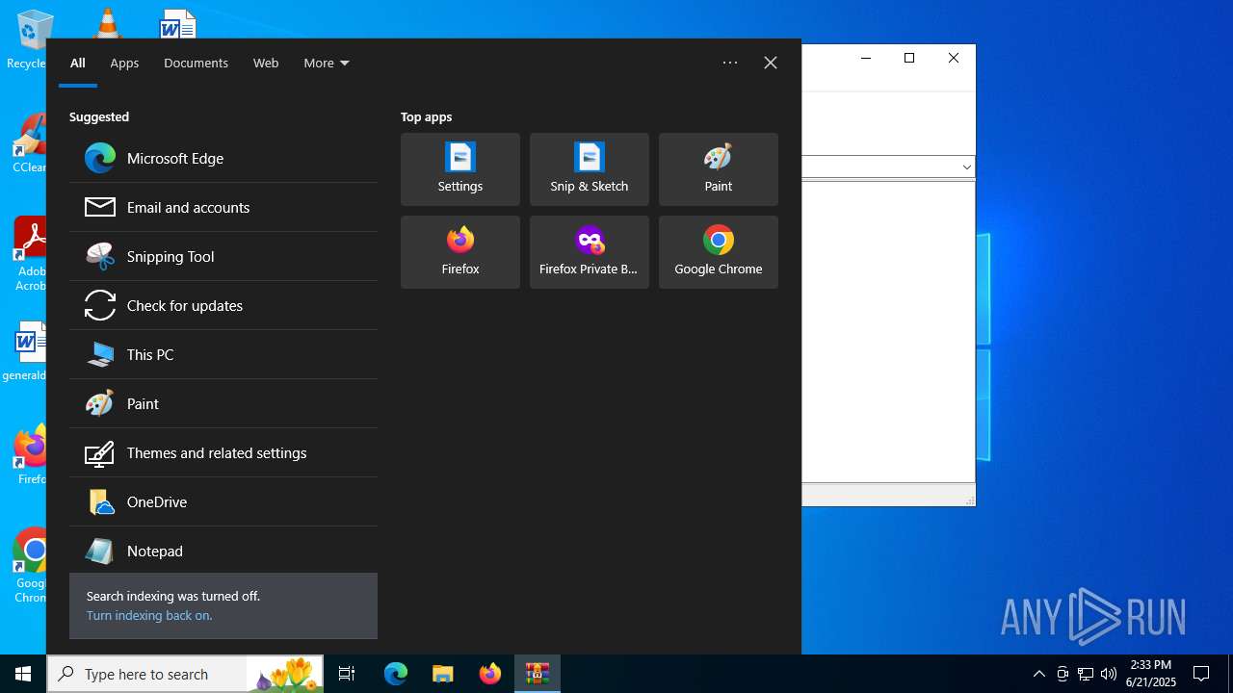Select the Recycle Bin desktop icon
Image resolution: width=1233 pixels, height=693 pixels.
point(32,38)
